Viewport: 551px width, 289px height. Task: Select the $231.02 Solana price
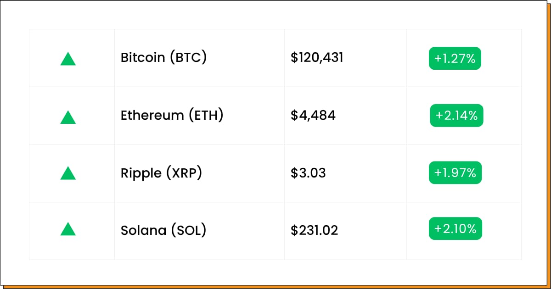pos(314,230)
